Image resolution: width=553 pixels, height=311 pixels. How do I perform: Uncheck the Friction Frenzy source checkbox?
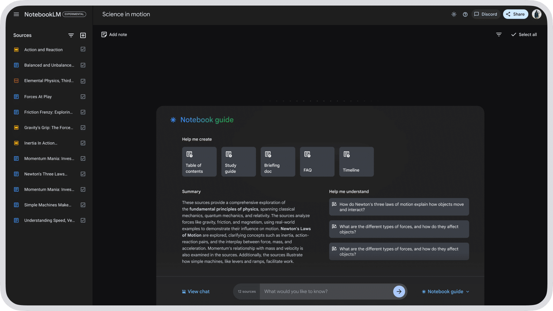click(83, 112)
